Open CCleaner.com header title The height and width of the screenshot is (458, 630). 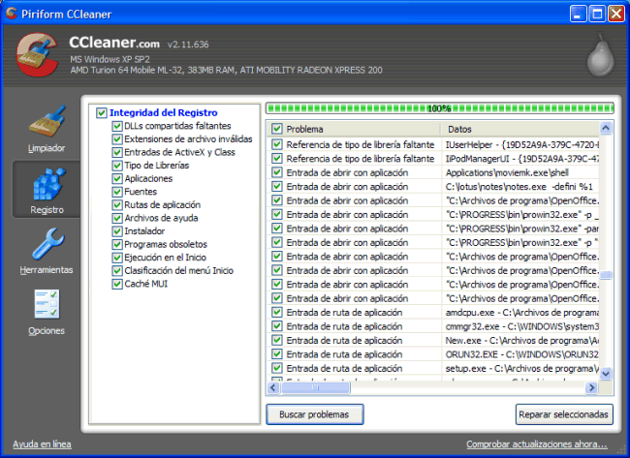click(114, 43)
